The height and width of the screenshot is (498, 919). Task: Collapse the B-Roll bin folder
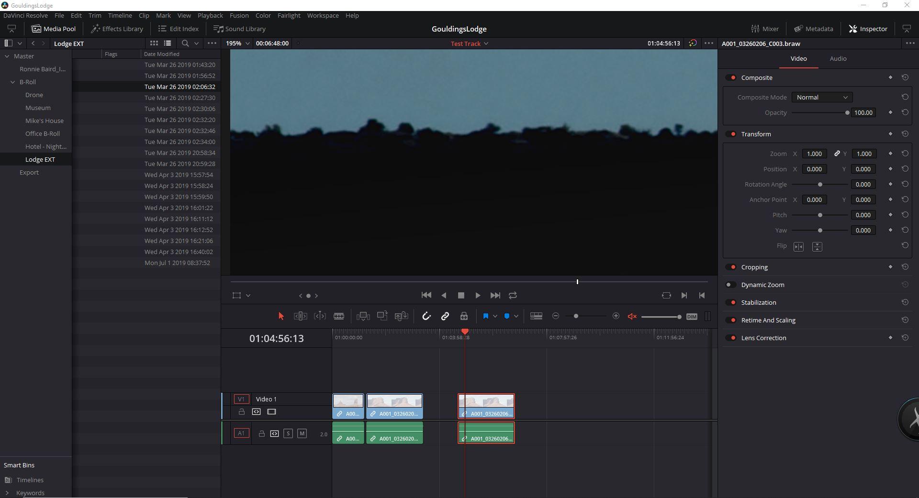pyautogui.click(x=13, y=82)
